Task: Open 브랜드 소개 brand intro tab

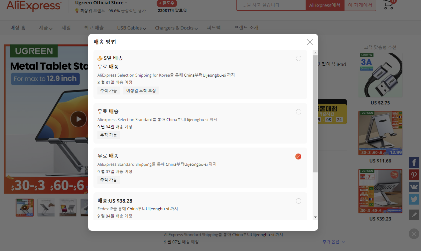Action: pyautogui.click(x=246, y=28)
